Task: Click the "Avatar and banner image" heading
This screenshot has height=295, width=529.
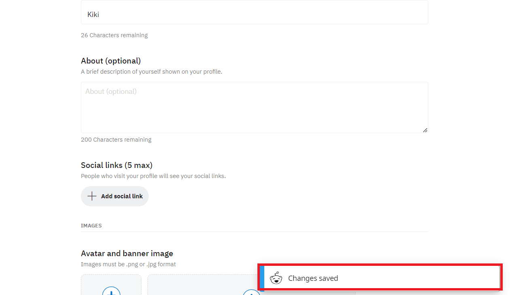Action: tap(127, 253)
